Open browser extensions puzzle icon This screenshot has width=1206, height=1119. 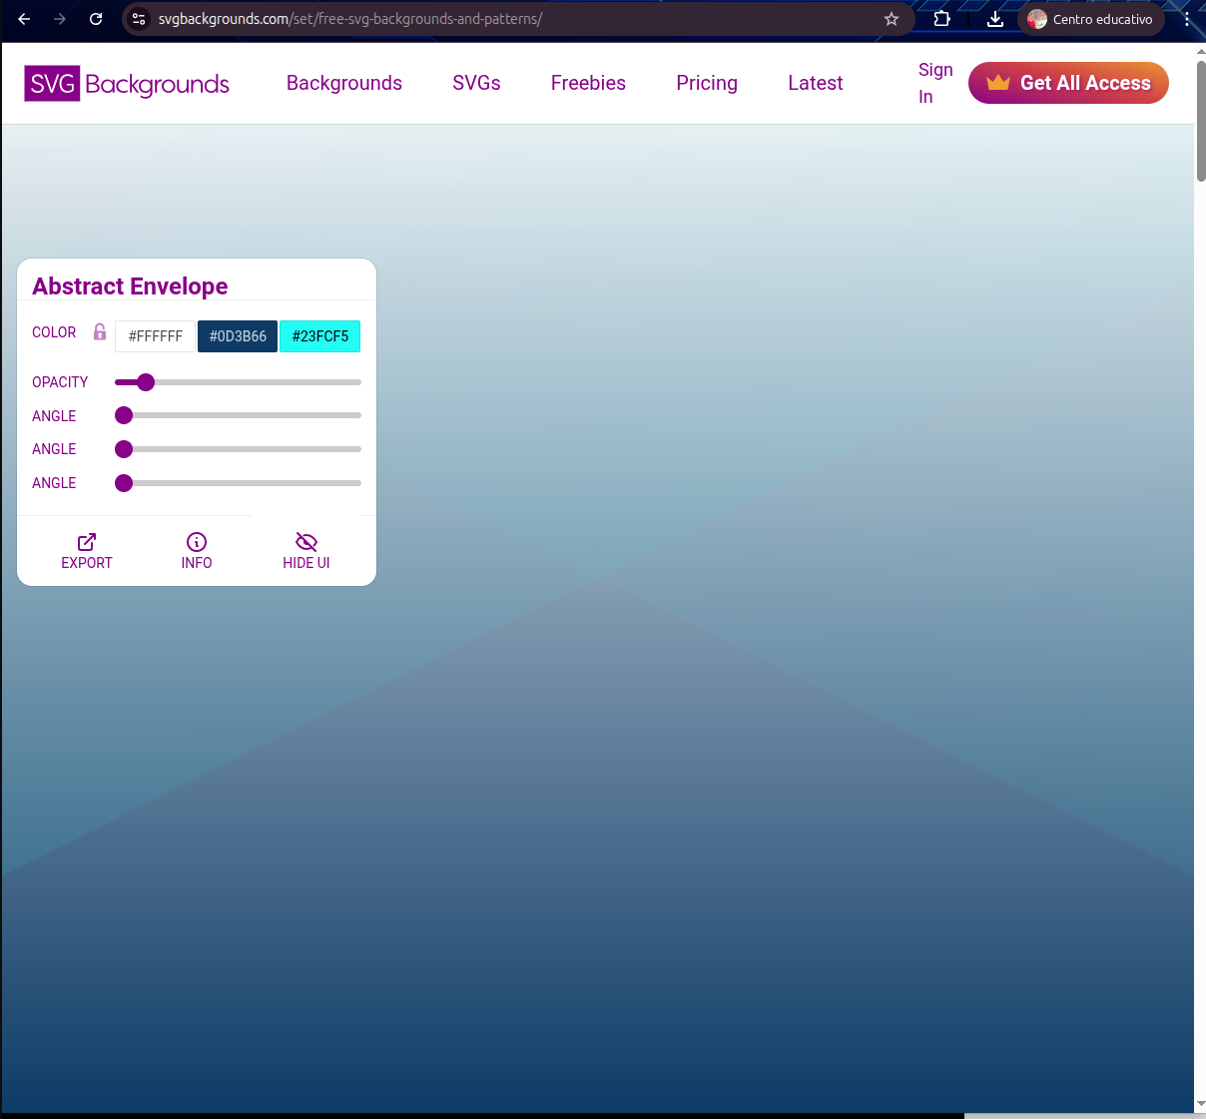click(x=941, y=19)
